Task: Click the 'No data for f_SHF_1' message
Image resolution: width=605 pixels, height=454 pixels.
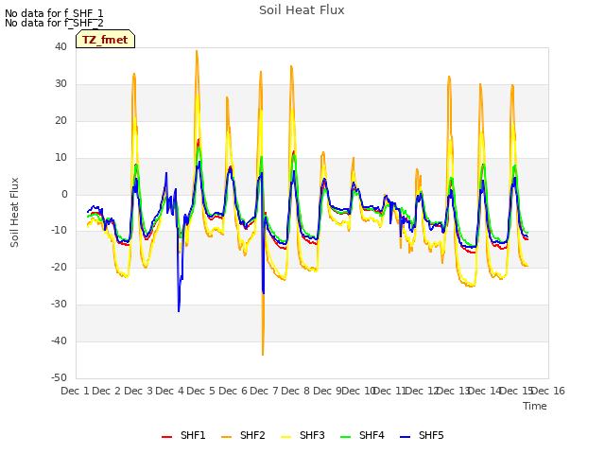Action: (x=54, y=13)
